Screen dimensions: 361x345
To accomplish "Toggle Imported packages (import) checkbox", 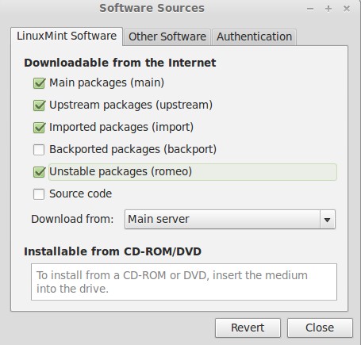I will pos(39,128).
